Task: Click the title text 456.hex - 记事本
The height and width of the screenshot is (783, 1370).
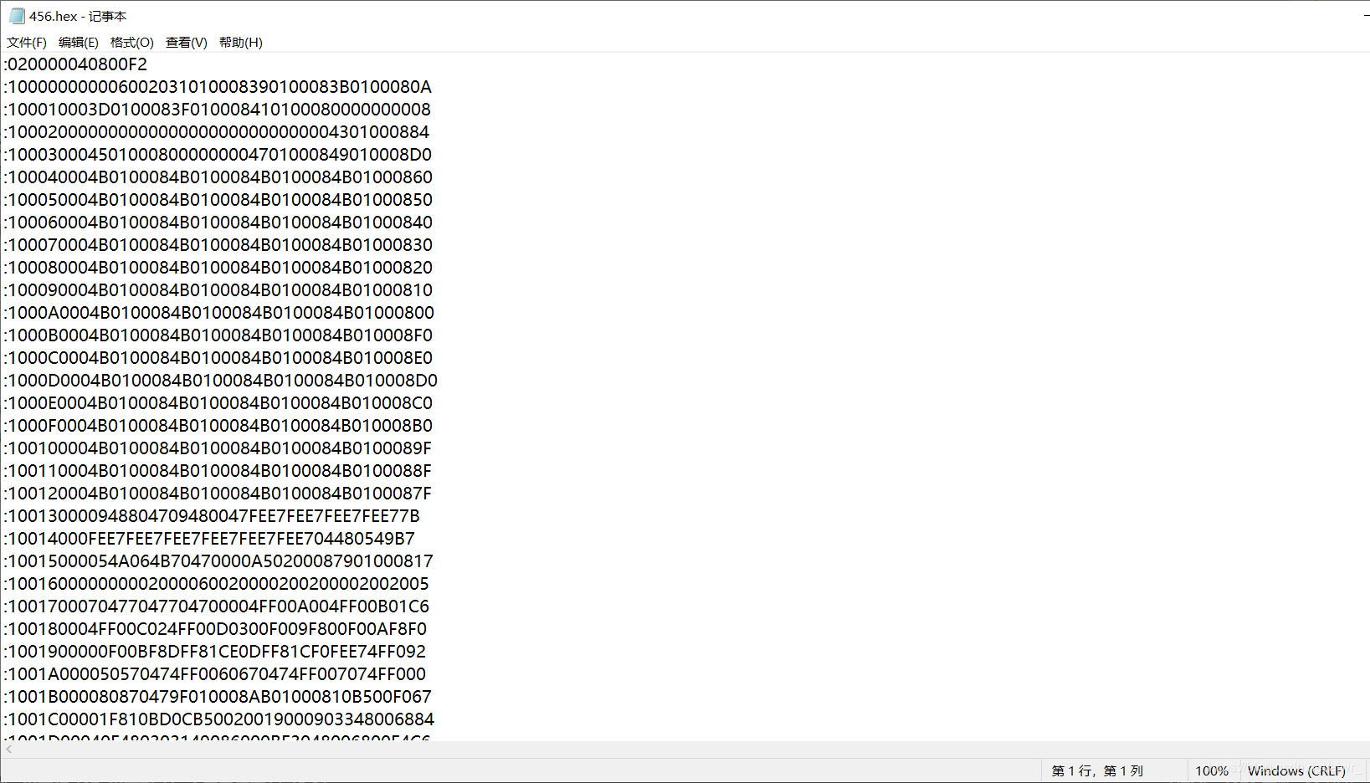Action: click(x=78, y=16)
